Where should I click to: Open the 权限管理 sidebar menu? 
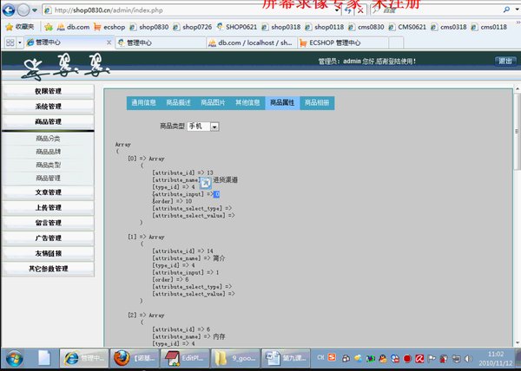tap(48, 91)
